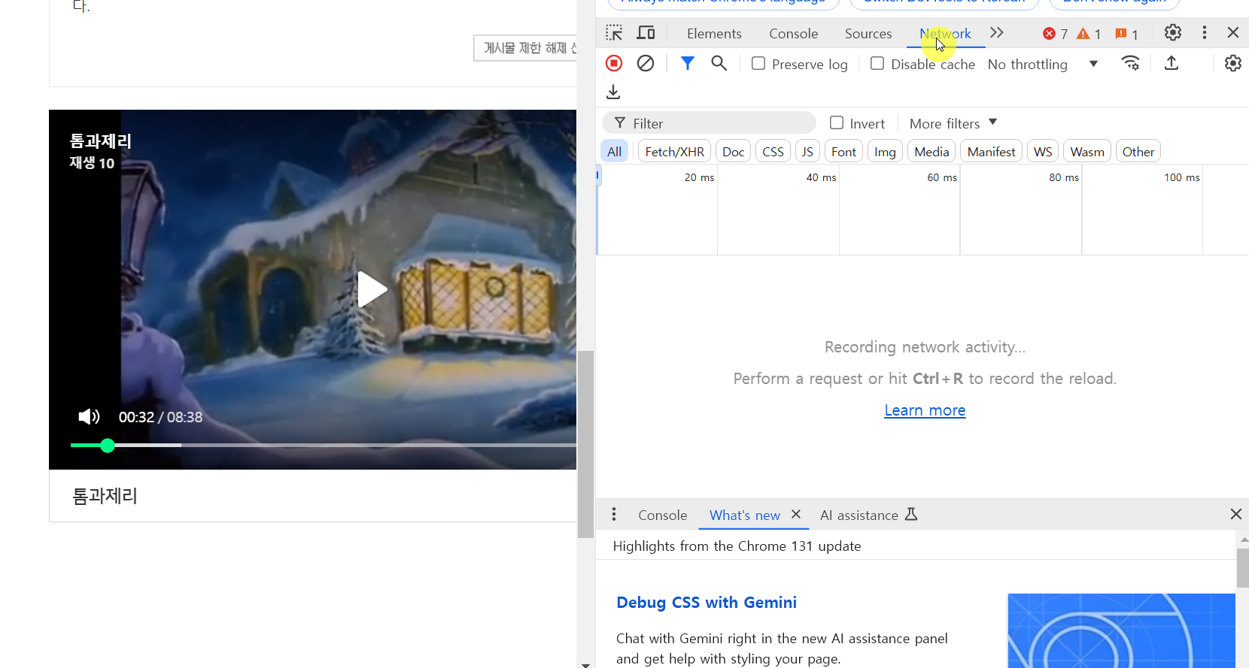Click the 톰과제리 title below video

point(105,496)
